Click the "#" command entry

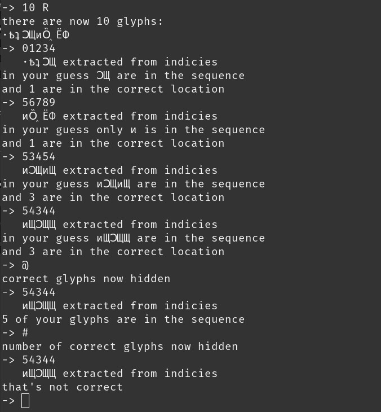pos(25,333)
